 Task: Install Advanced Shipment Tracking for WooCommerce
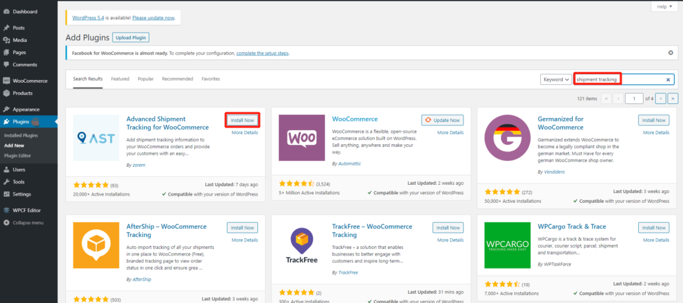(x=243, y=120)
